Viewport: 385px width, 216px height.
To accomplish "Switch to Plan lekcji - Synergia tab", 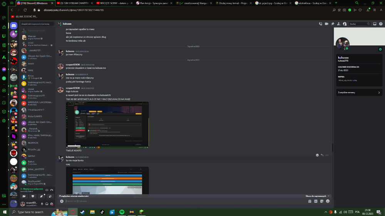I will click(154, 3).
